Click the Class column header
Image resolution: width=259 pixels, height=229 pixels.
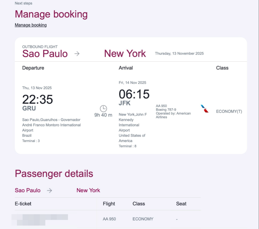tap(139, 204)
